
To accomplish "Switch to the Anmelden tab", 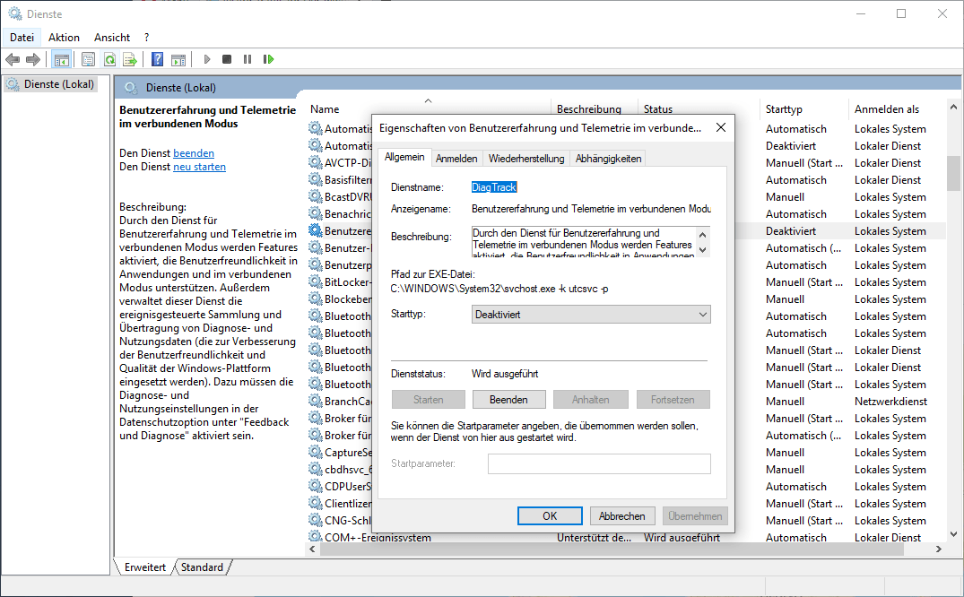I will (456, 159).
